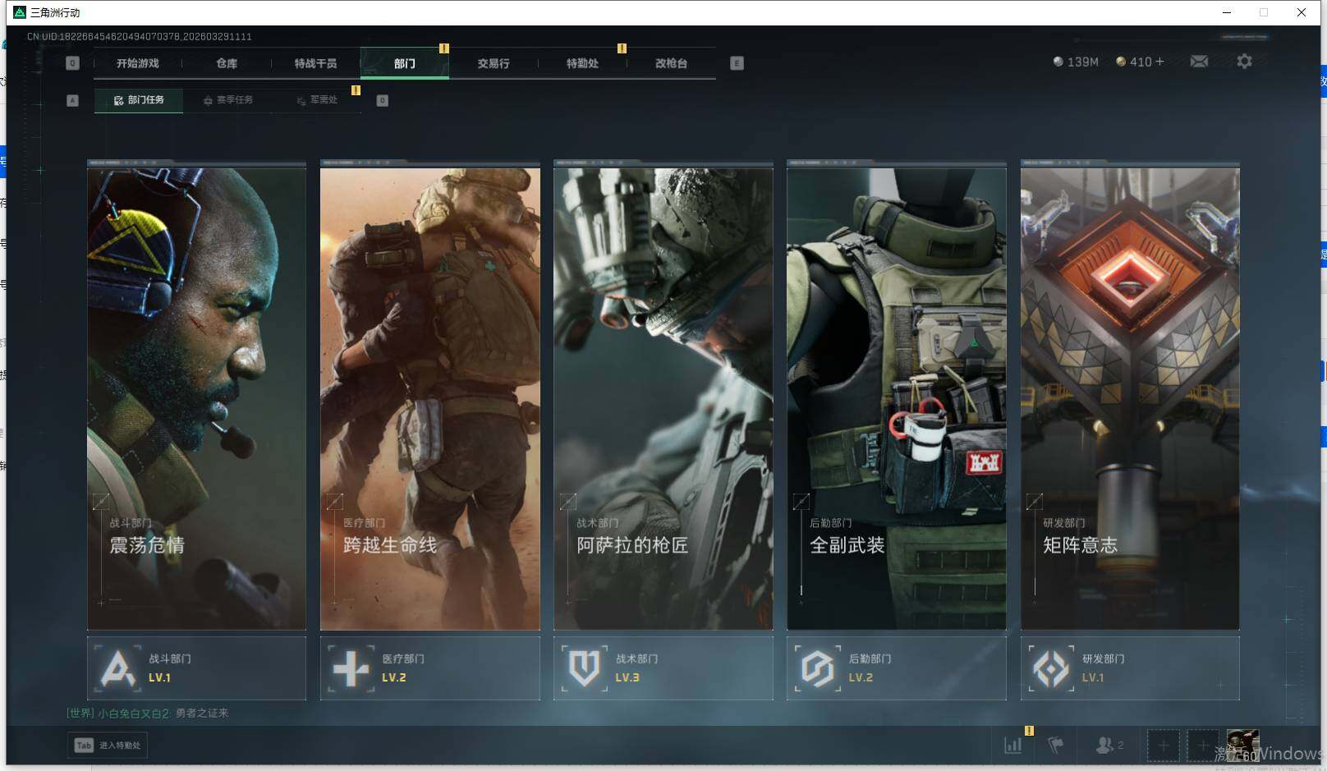
Task: Click the 410 balance value
Action: (1141, 62)
